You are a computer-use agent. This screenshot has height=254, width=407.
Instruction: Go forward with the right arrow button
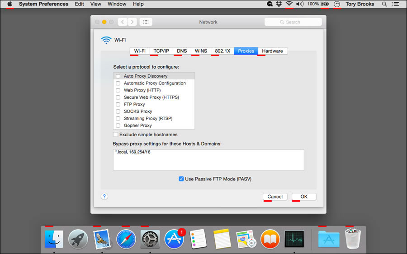tap(132, 22)
